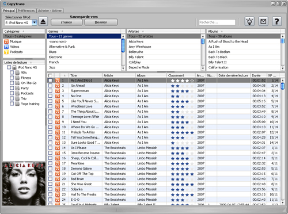Click the track list vertical scrollbar thumb
Image resolution: width=288 pixels, height=214 pixels.
click(x=282, y=86)
